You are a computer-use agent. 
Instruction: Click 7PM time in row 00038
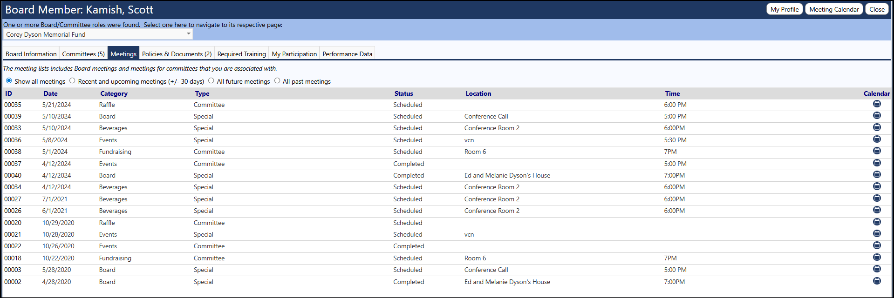(x=670, y=152)
